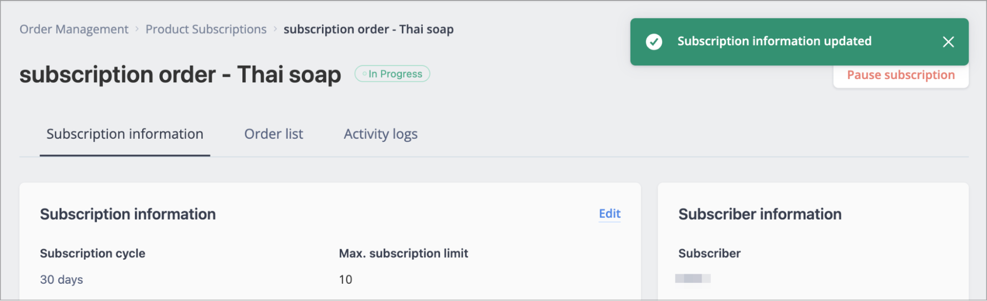The height and width of the screenshot is (301, 987).
Task: Click the Pause subscription button
Action: pos(901,75)
